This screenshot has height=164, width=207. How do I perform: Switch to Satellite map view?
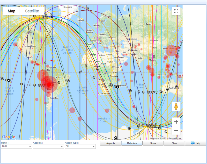[32, 11]
